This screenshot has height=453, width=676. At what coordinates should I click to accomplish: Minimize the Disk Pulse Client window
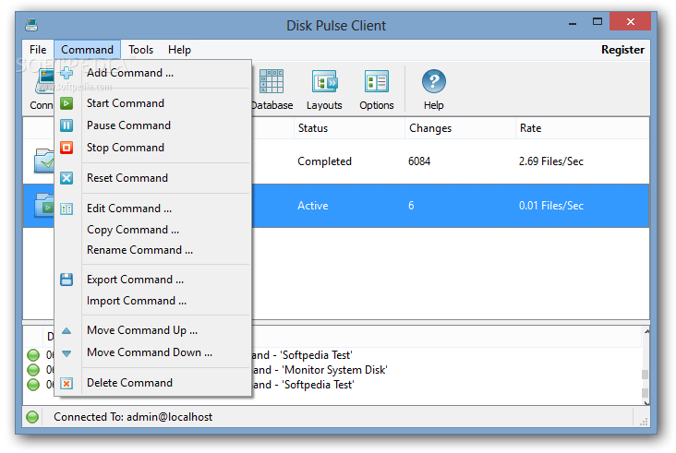pyautogui.click(x=573, y=23)
